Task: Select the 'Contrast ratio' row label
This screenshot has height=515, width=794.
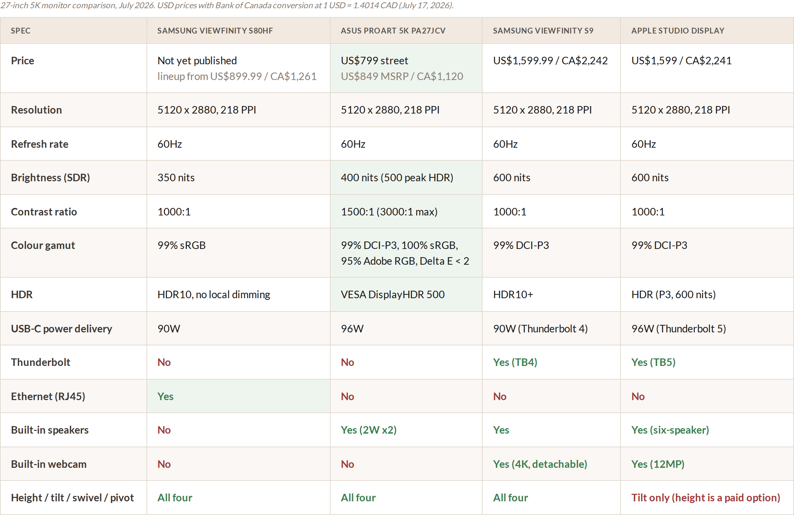Action: click(44, 212)
